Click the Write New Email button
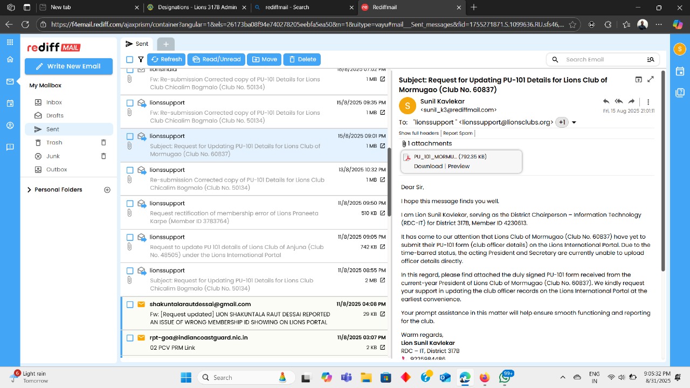The image size is (690, 388). point(68,66)
